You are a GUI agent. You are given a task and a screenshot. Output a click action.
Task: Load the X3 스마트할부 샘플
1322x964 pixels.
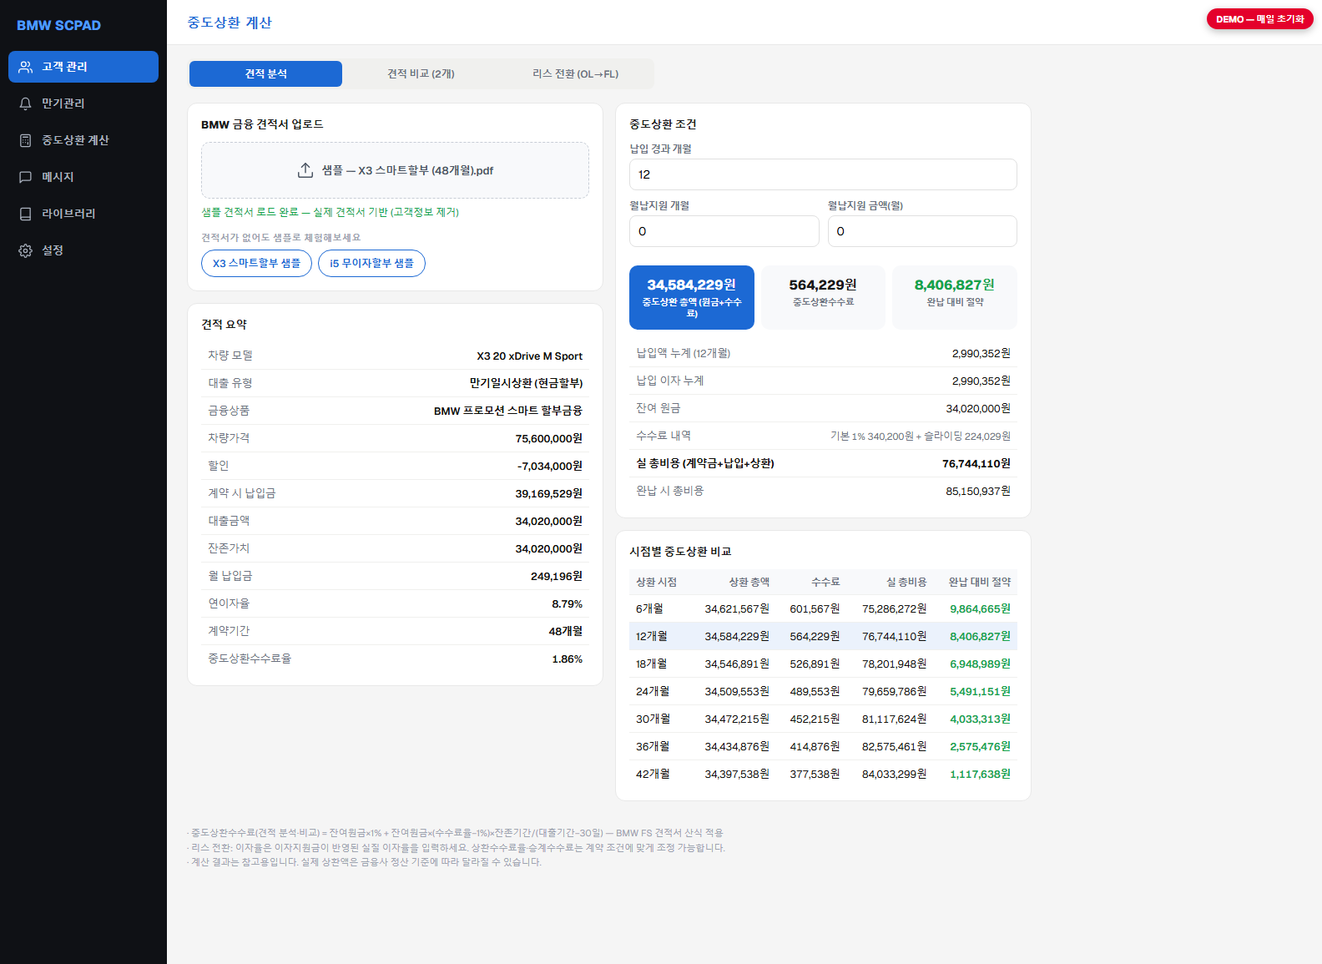coord(256,263)
